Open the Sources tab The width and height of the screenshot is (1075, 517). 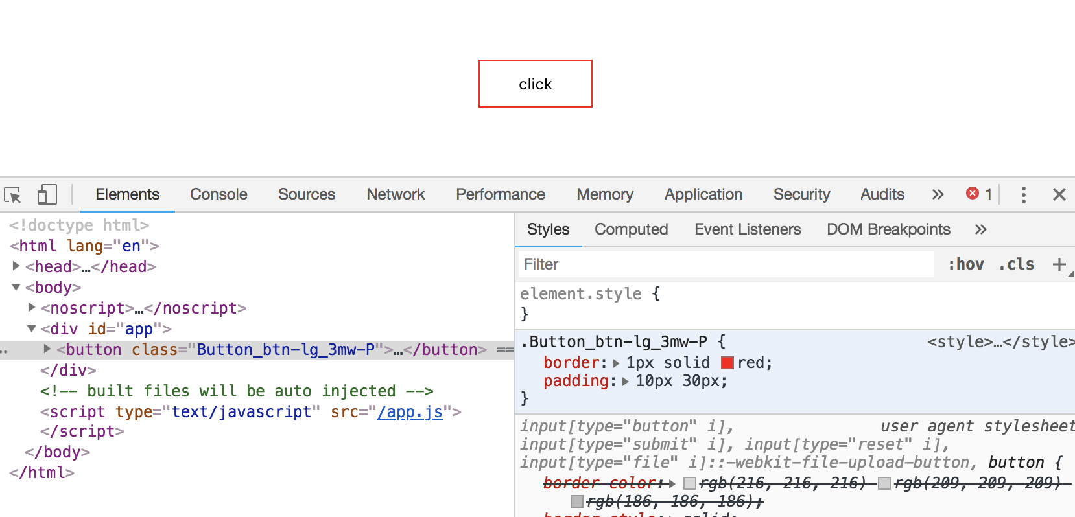[x=307, y=194]
